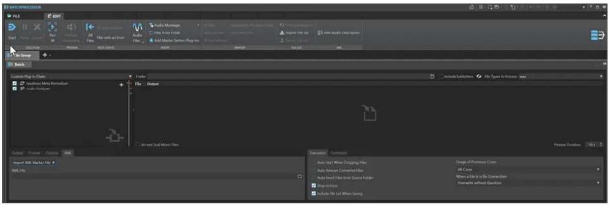The image size is (609, 205).
Task: Enable Auto Rescan Converted Files
Action: 314,170
